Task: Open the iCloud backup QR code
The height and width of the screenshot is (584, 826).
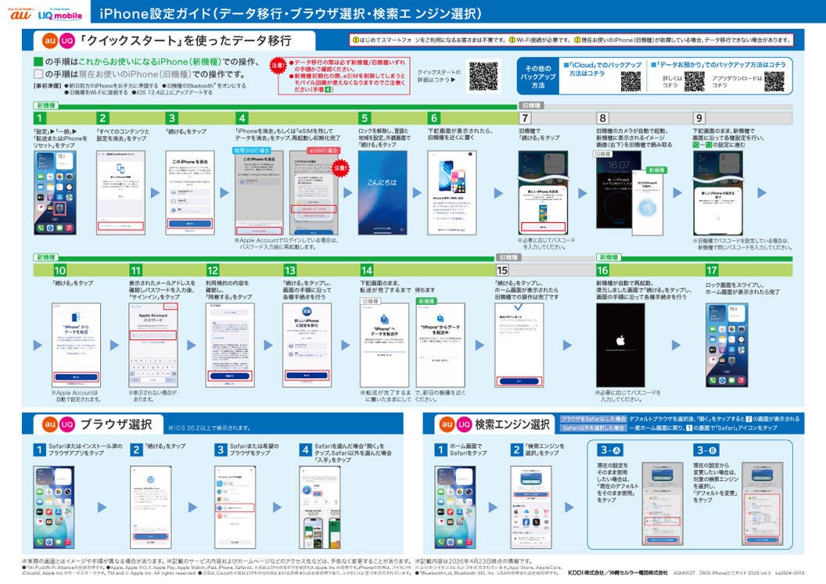Action: tap(630, 81)
